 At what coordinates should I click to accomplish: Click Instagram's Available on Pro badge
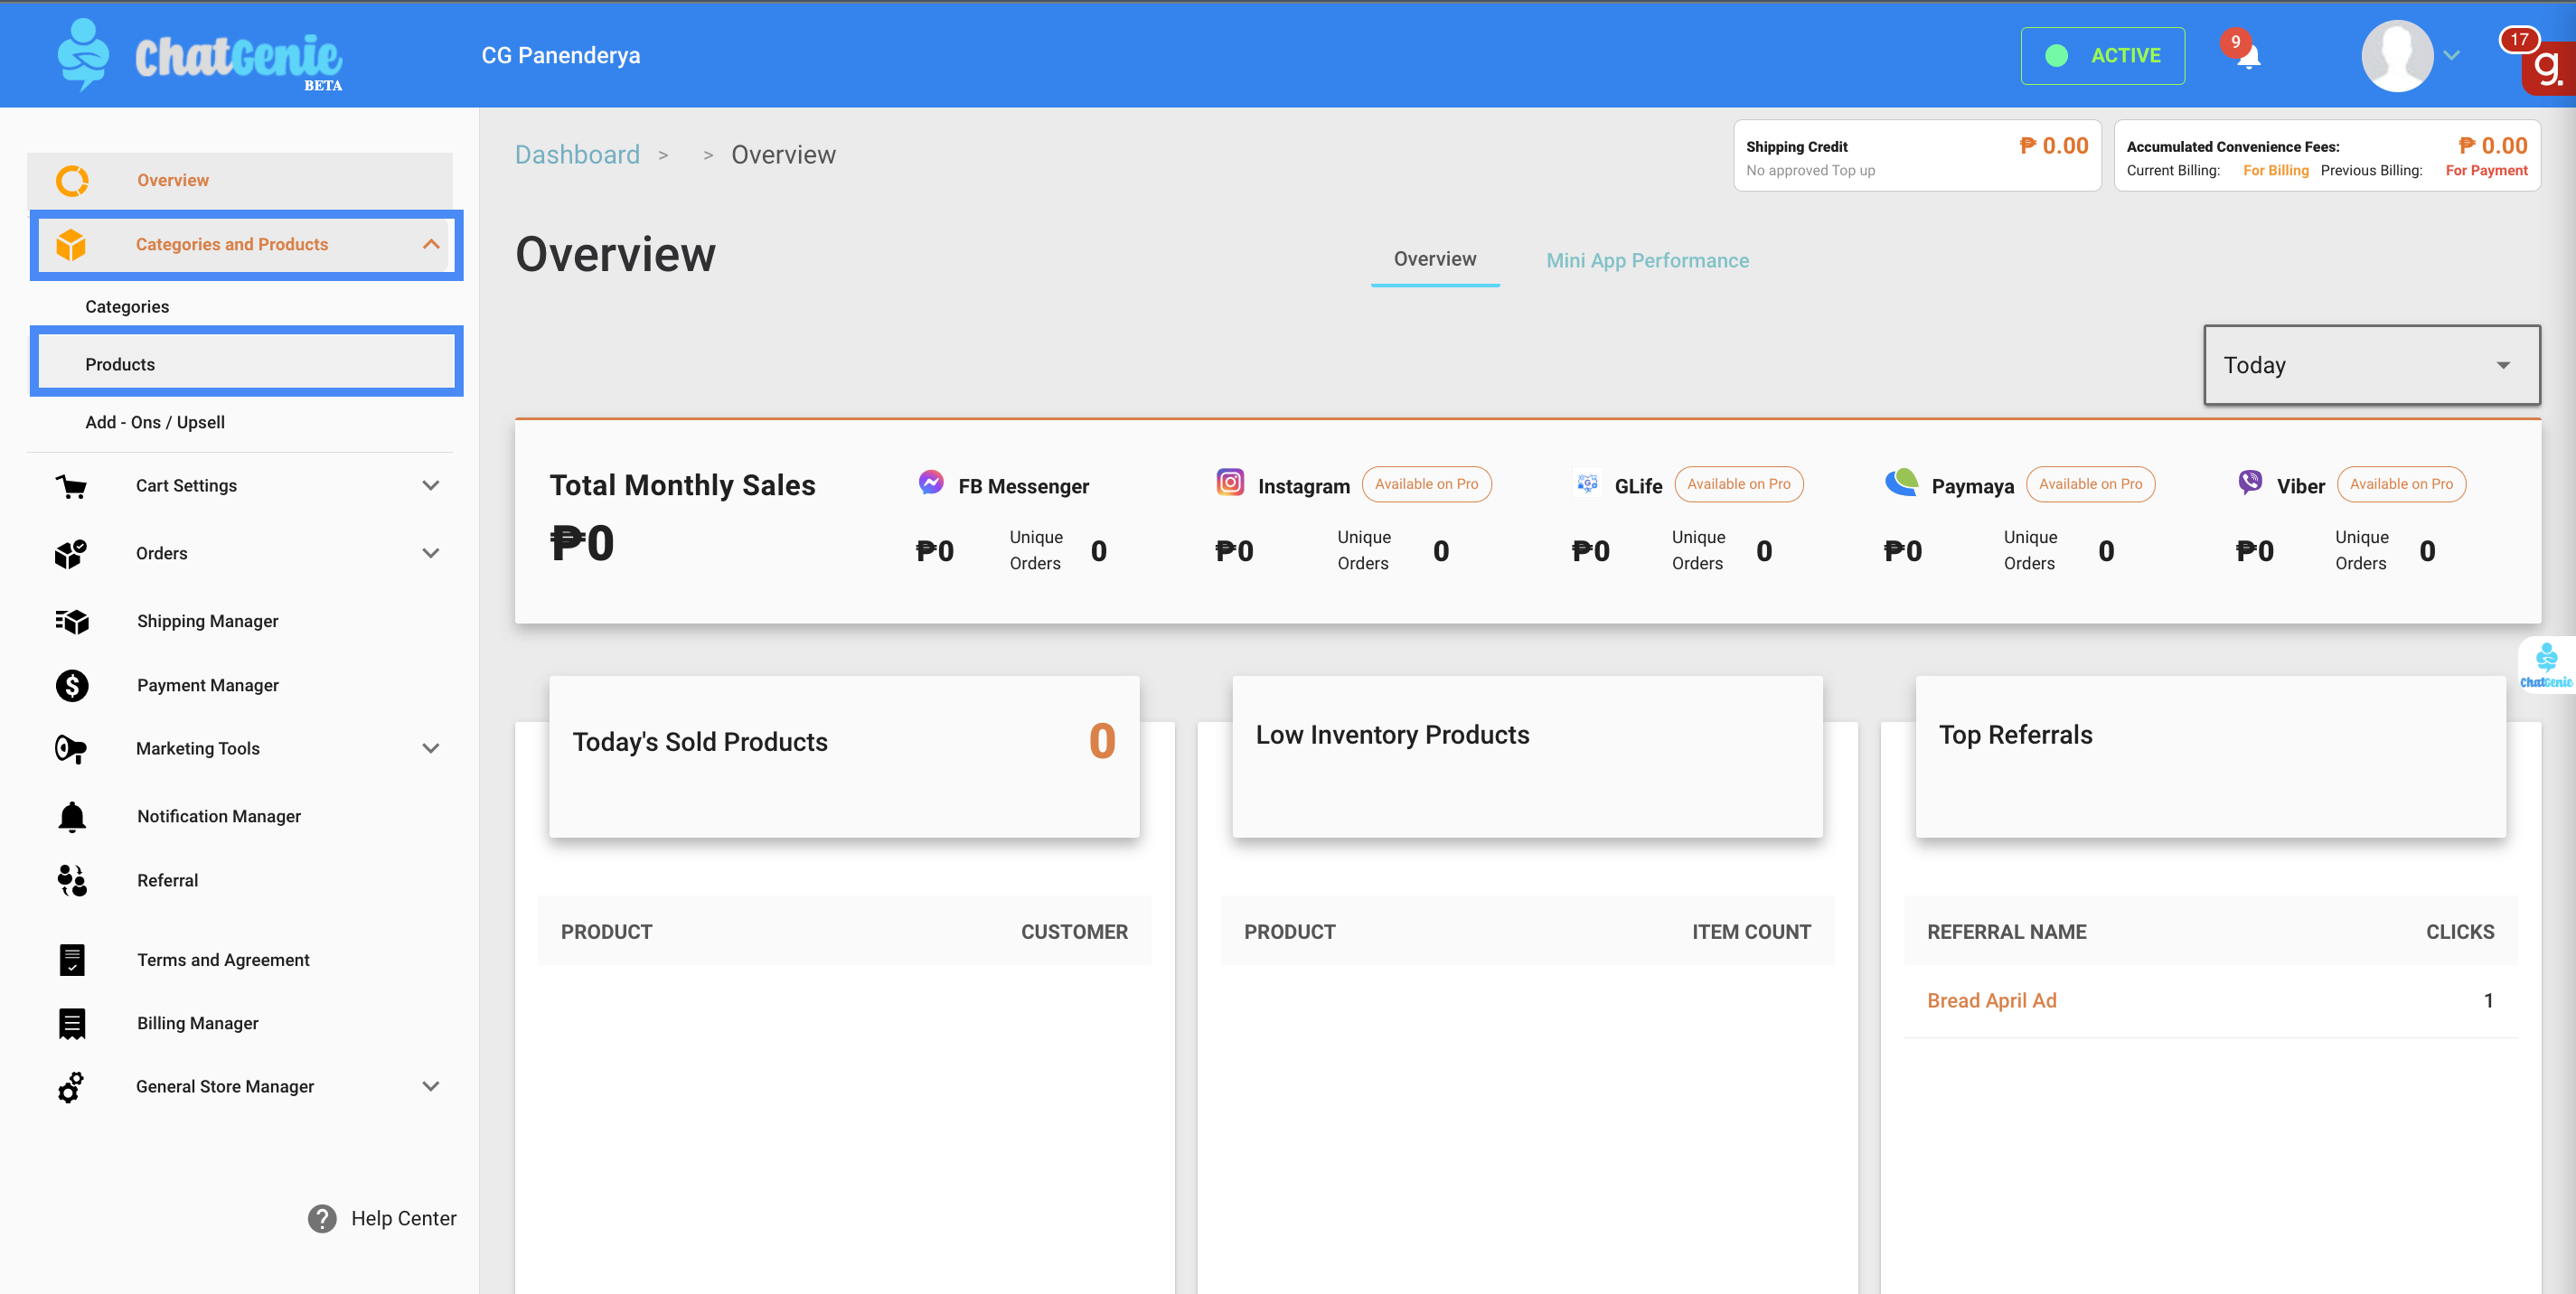click(1426, 484)
